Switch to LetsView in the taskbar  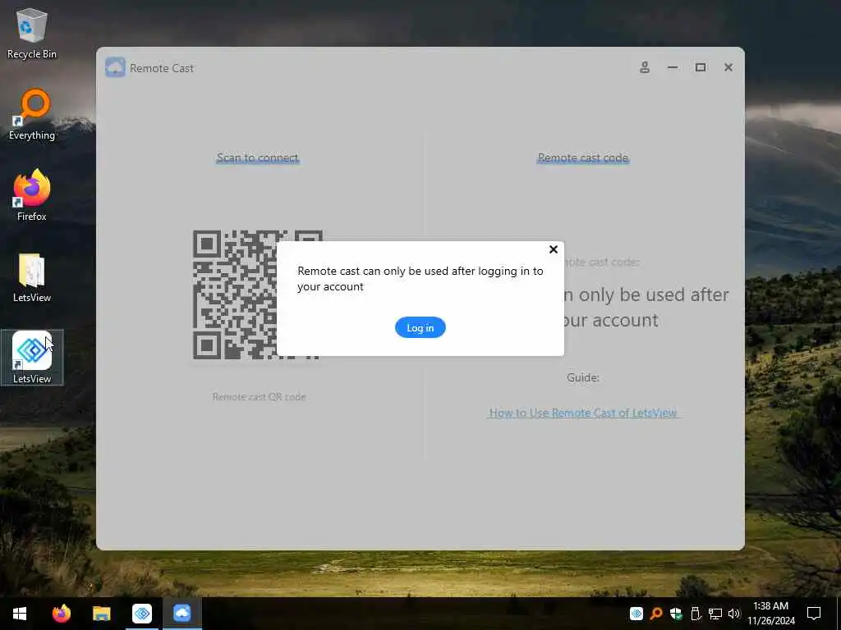[141, 614]
